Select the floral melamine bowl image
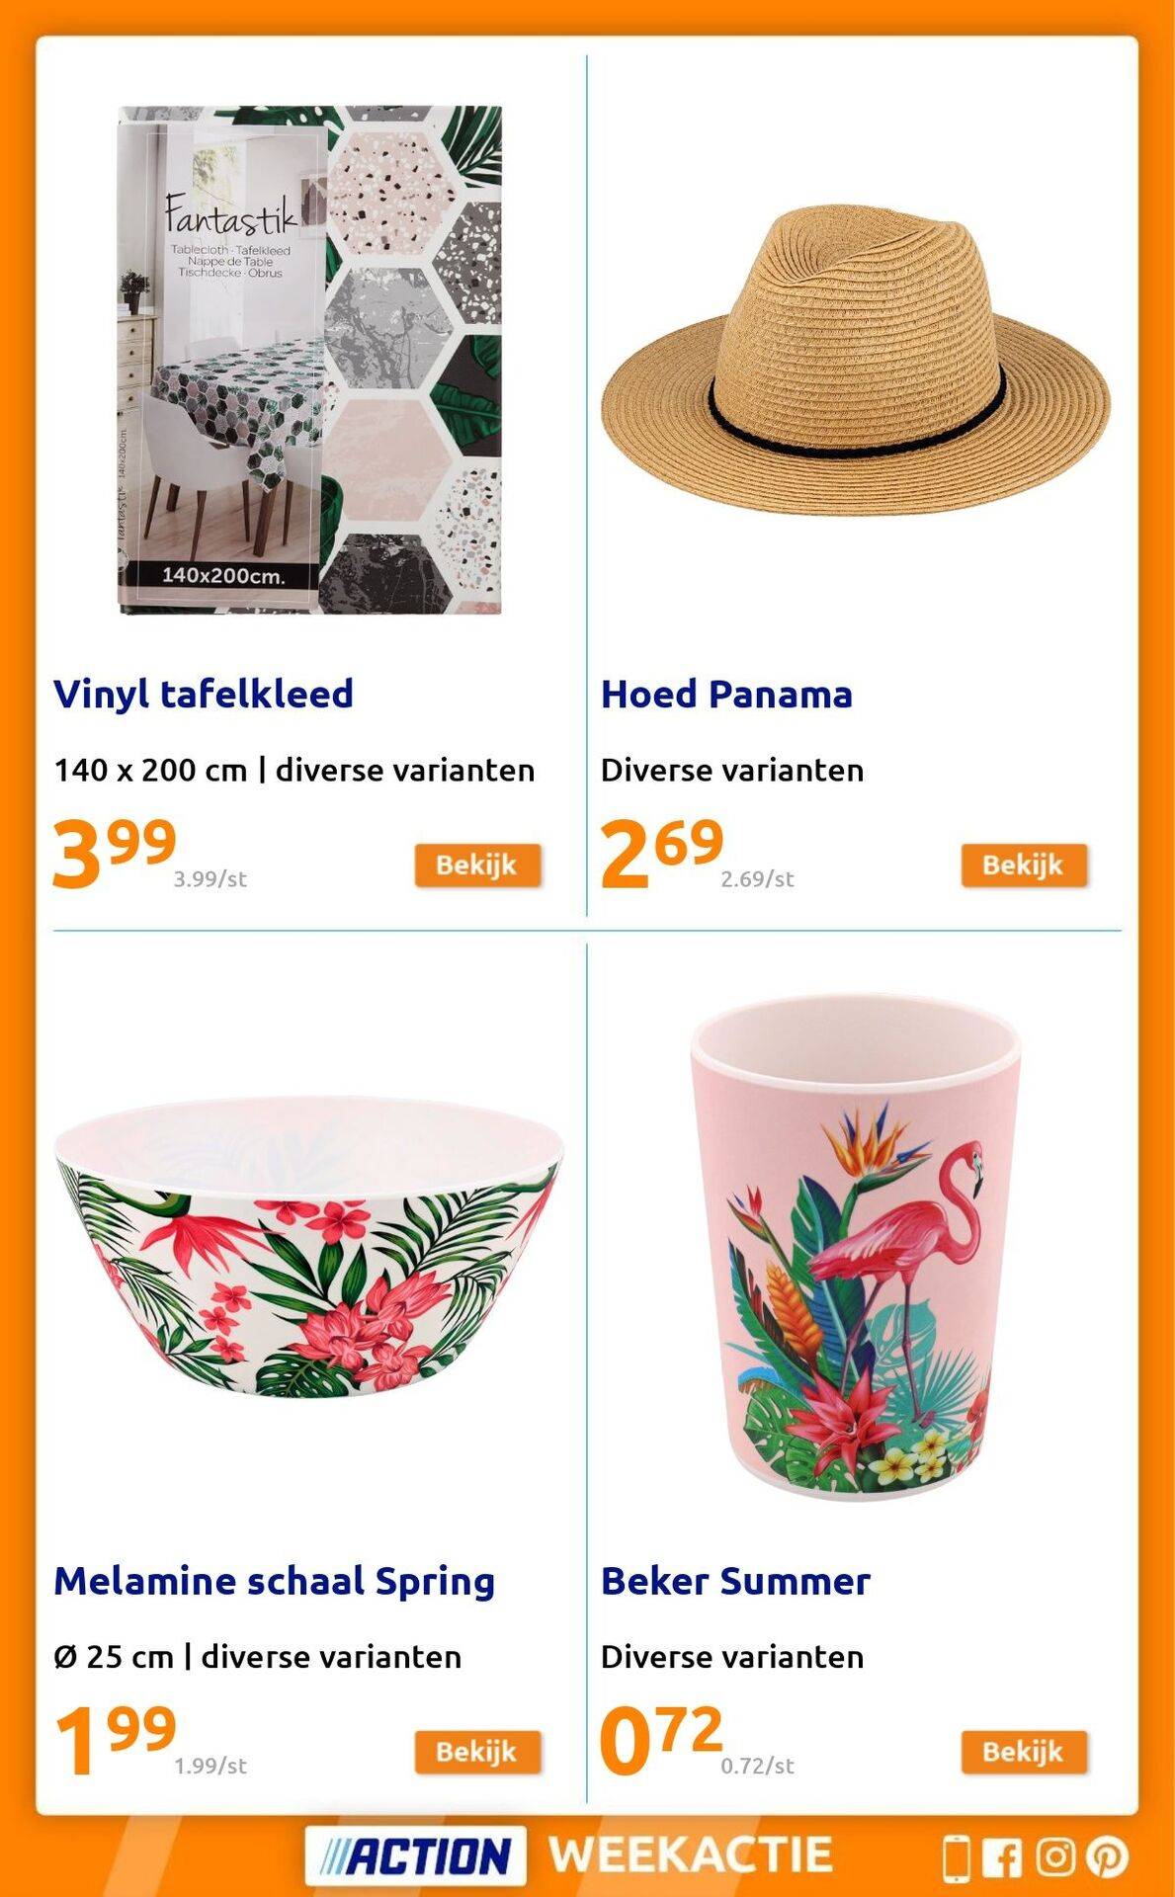Viewport: 1175px width, 1897px height. tap(308, 1247)
